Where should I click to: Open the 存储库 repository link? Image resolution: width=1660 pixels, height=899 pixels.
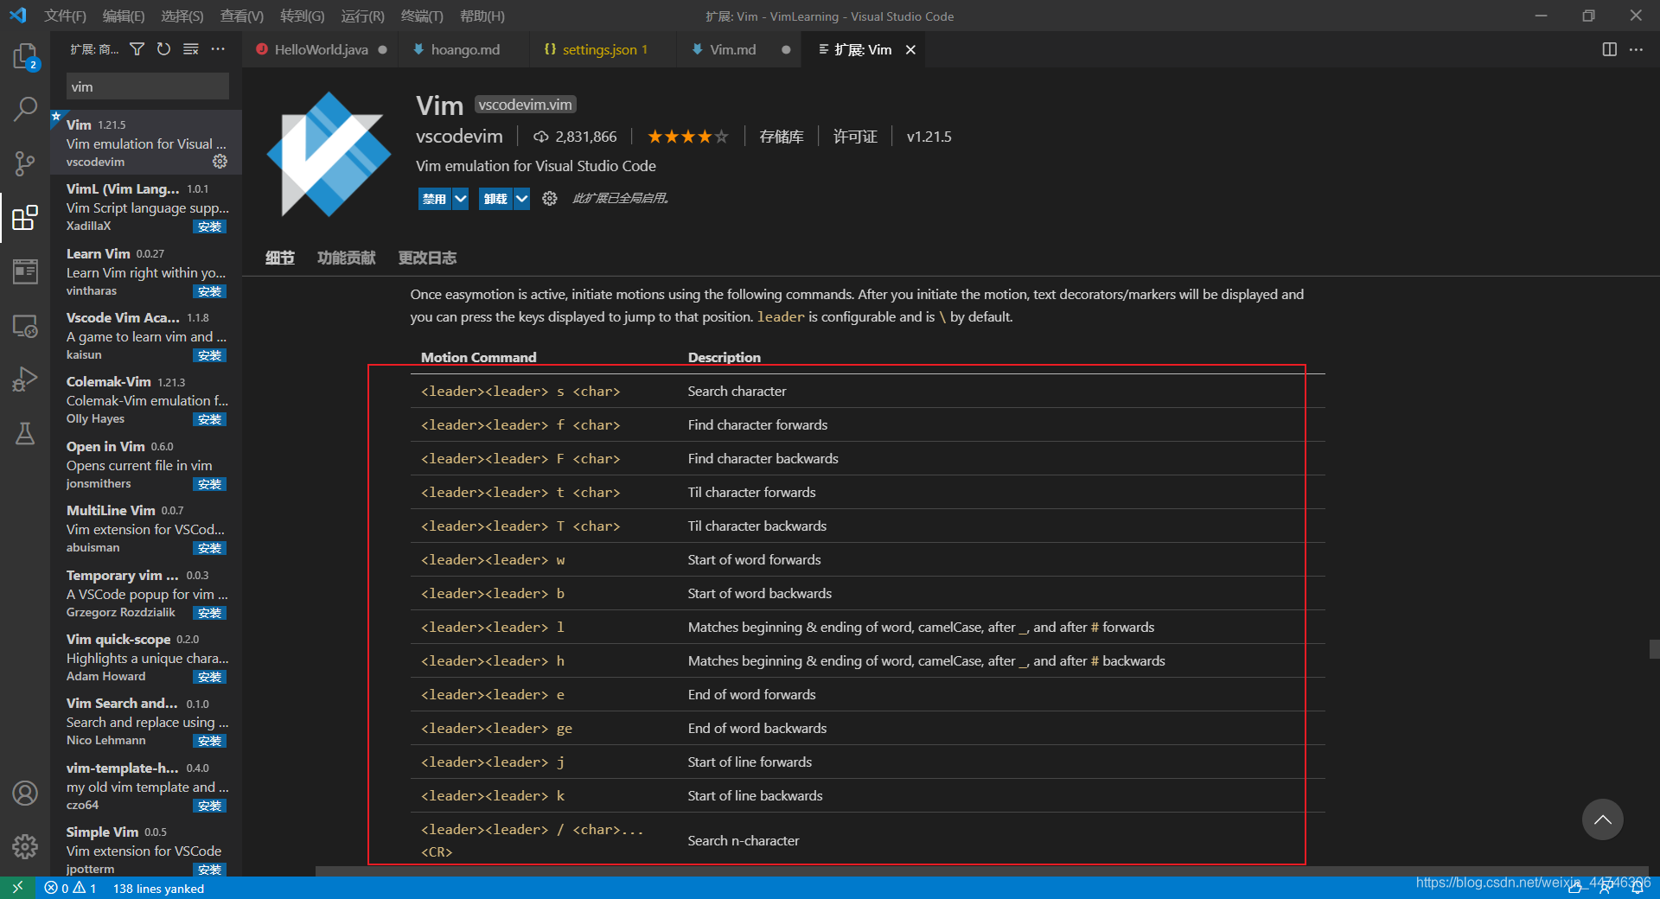[x=782, y=137]
